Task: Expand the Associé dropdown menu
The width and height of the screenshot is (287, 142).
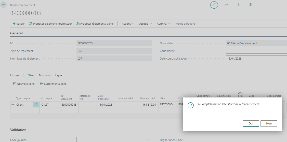Action: pos(145,24)
